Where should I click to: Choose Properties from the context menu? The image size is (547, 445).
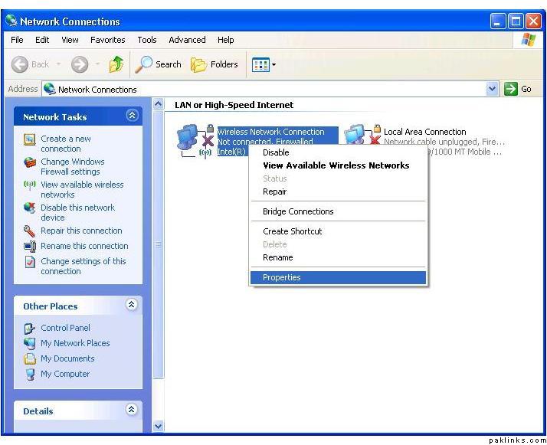pos(338,277)
